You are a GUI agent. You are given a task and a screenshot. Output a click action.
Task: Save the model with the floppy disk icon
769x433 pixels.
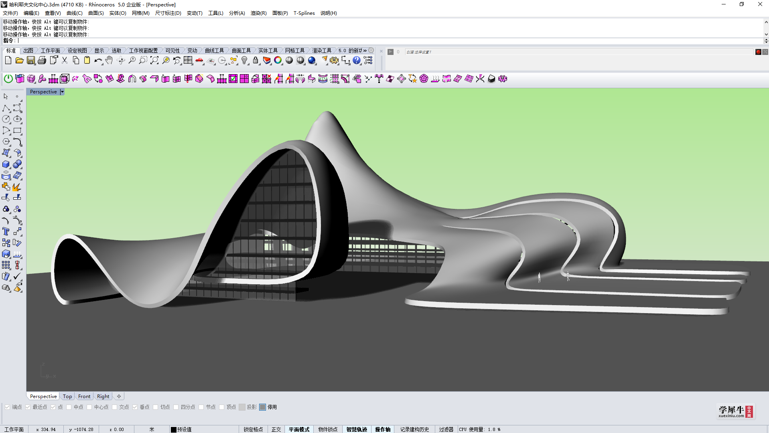pyautogui.click(x=30, y=61)
